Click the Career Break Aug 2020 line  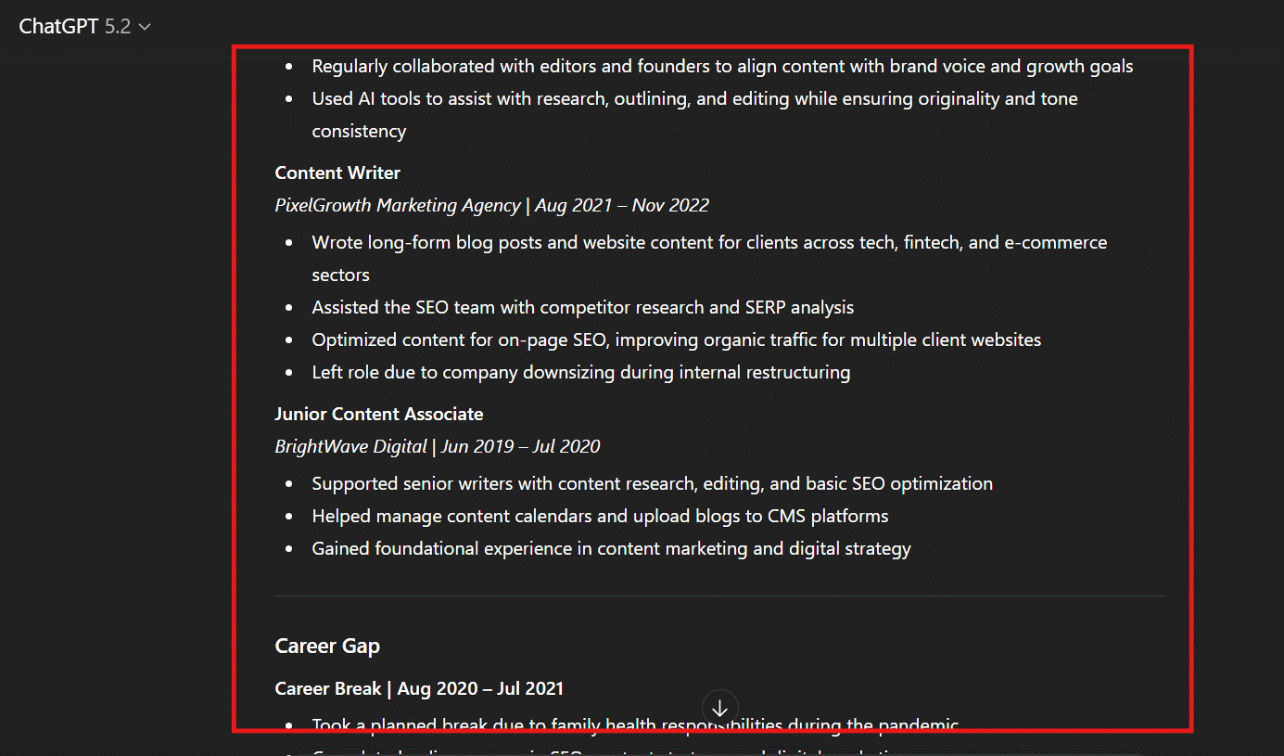pyautogui.click(x=419, y=688)
